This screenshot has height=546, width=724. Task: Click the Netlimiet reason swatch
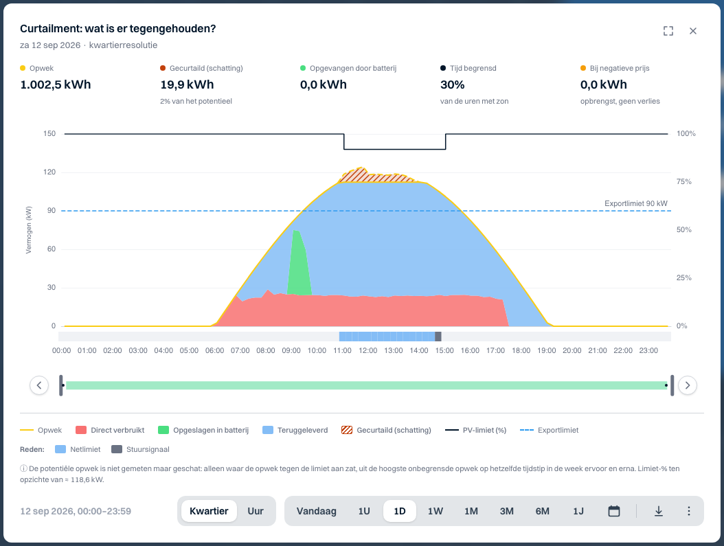point(60,450)
